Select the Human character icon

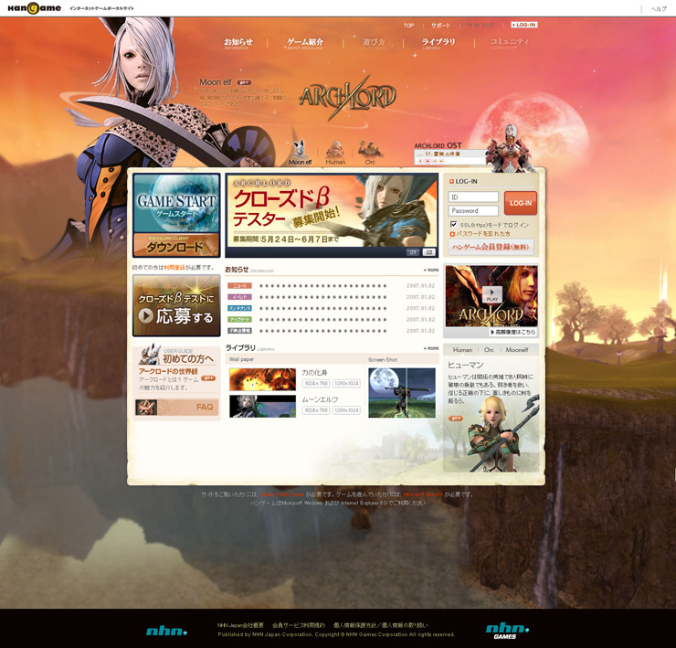point(335,153)
